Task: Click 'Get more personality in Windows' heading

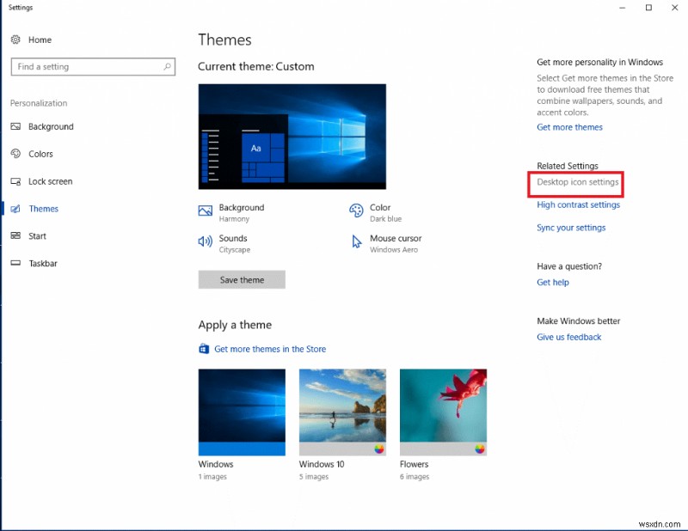Action: pos(599,62)
